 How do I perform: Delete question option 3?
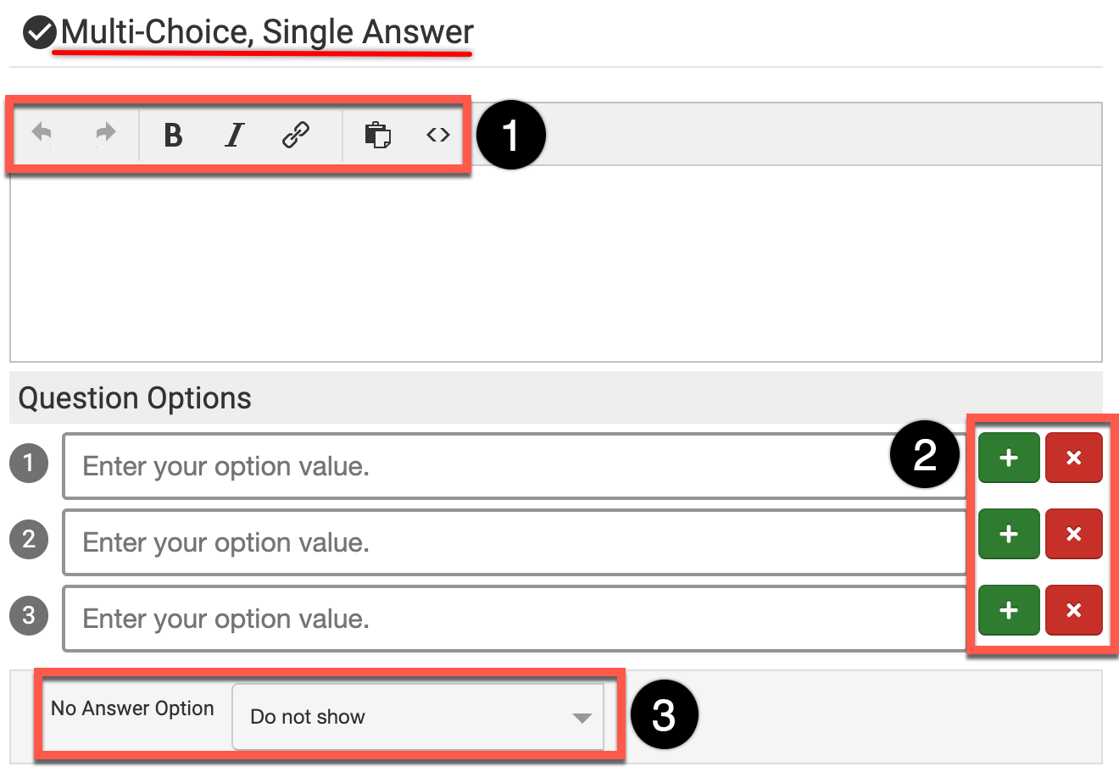(1073, 611)
